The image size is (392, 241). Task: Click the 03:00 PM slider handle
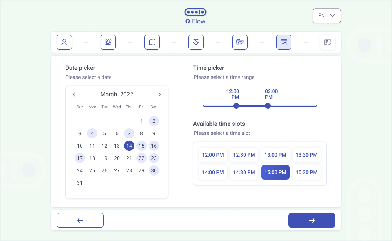coord(268,106)
